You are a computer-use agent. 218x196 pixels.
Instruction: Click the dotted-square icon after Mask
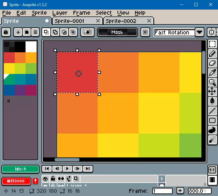pos(145,32)
